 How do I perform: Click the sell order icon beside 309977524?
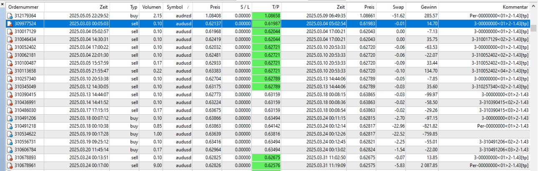tap(10, 23)
